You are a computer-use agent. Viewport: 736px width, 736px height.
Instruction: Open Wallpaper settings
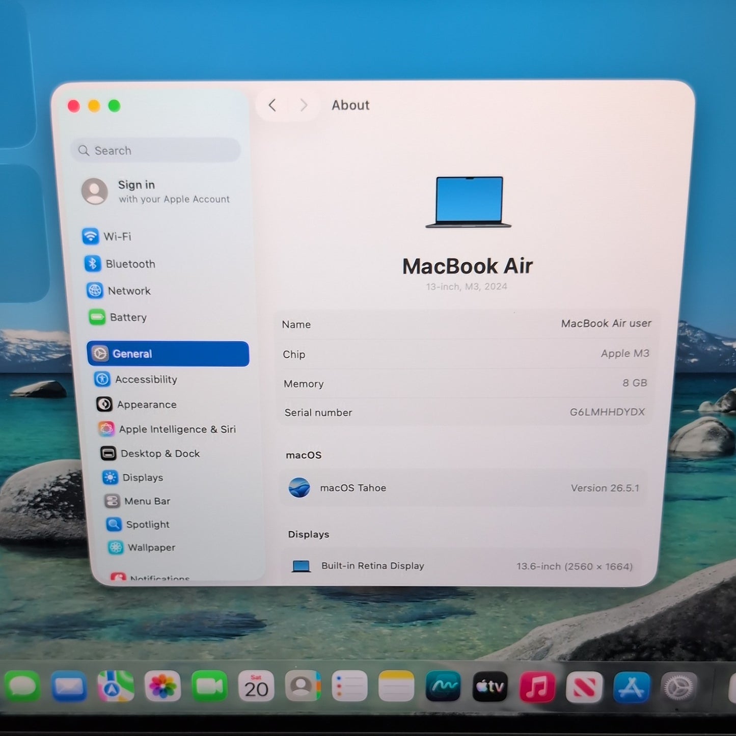click(x=142, y=548)
